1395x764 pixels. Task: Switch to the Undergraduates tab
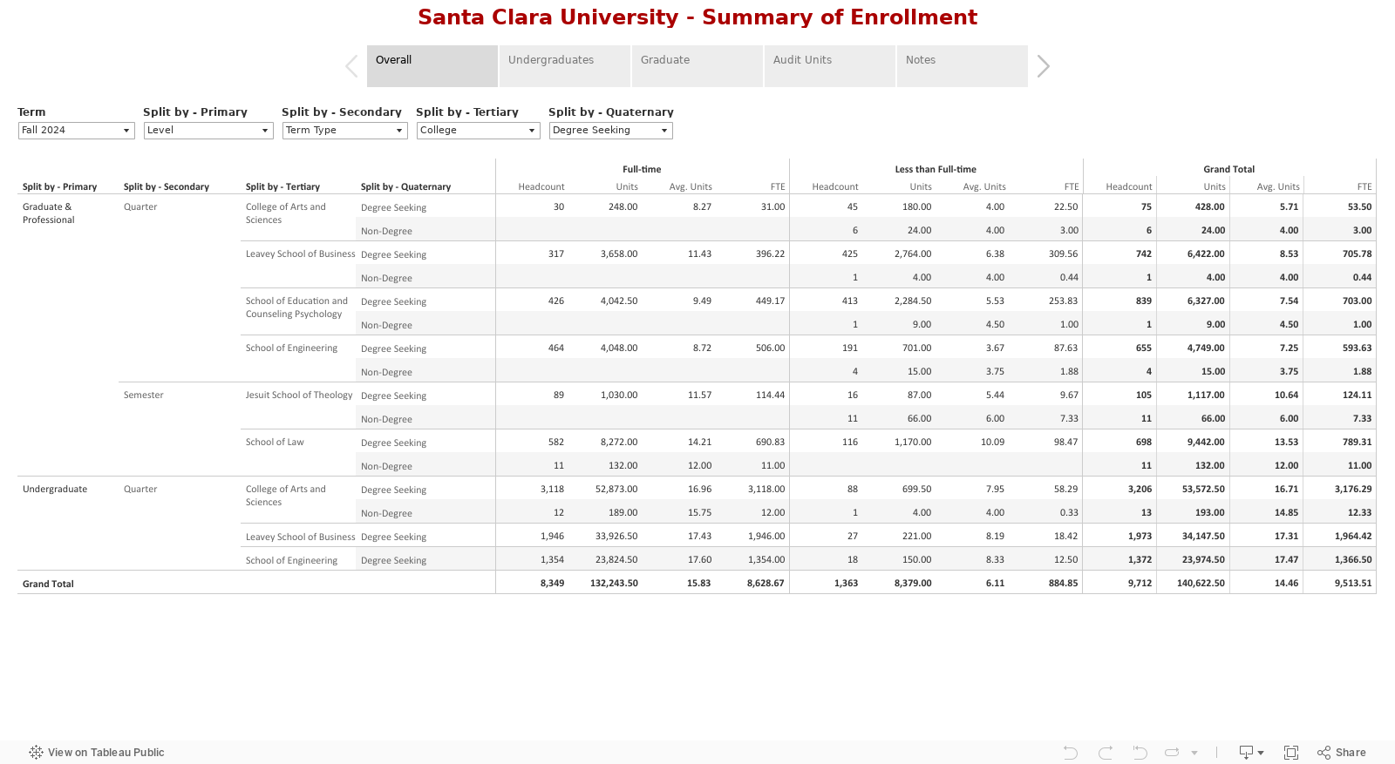565,66
